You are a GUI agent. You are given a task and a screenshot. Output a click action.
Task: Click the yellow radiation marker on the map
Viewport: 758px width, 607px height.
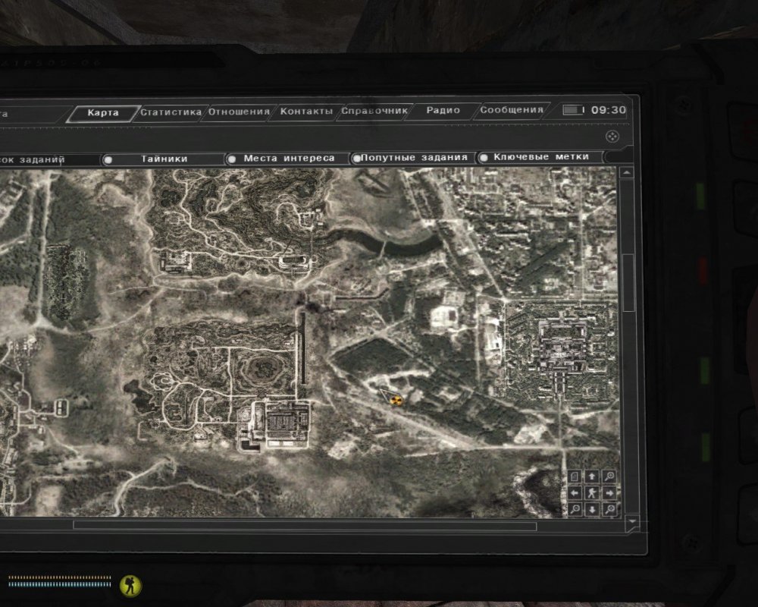[396, 400]
